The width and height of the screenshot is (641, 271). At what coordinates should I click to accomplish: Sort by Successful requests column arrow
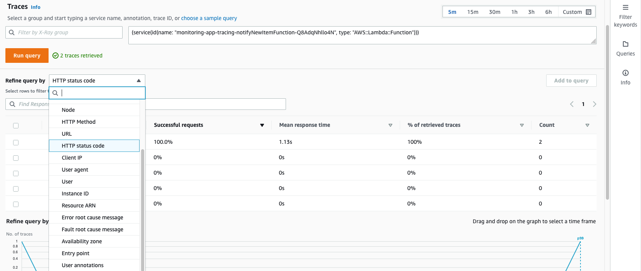262,125
